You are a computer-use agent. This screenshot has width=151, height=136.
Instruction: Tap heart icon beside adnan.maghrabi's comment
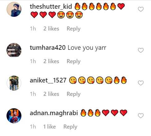pos(141,116)
